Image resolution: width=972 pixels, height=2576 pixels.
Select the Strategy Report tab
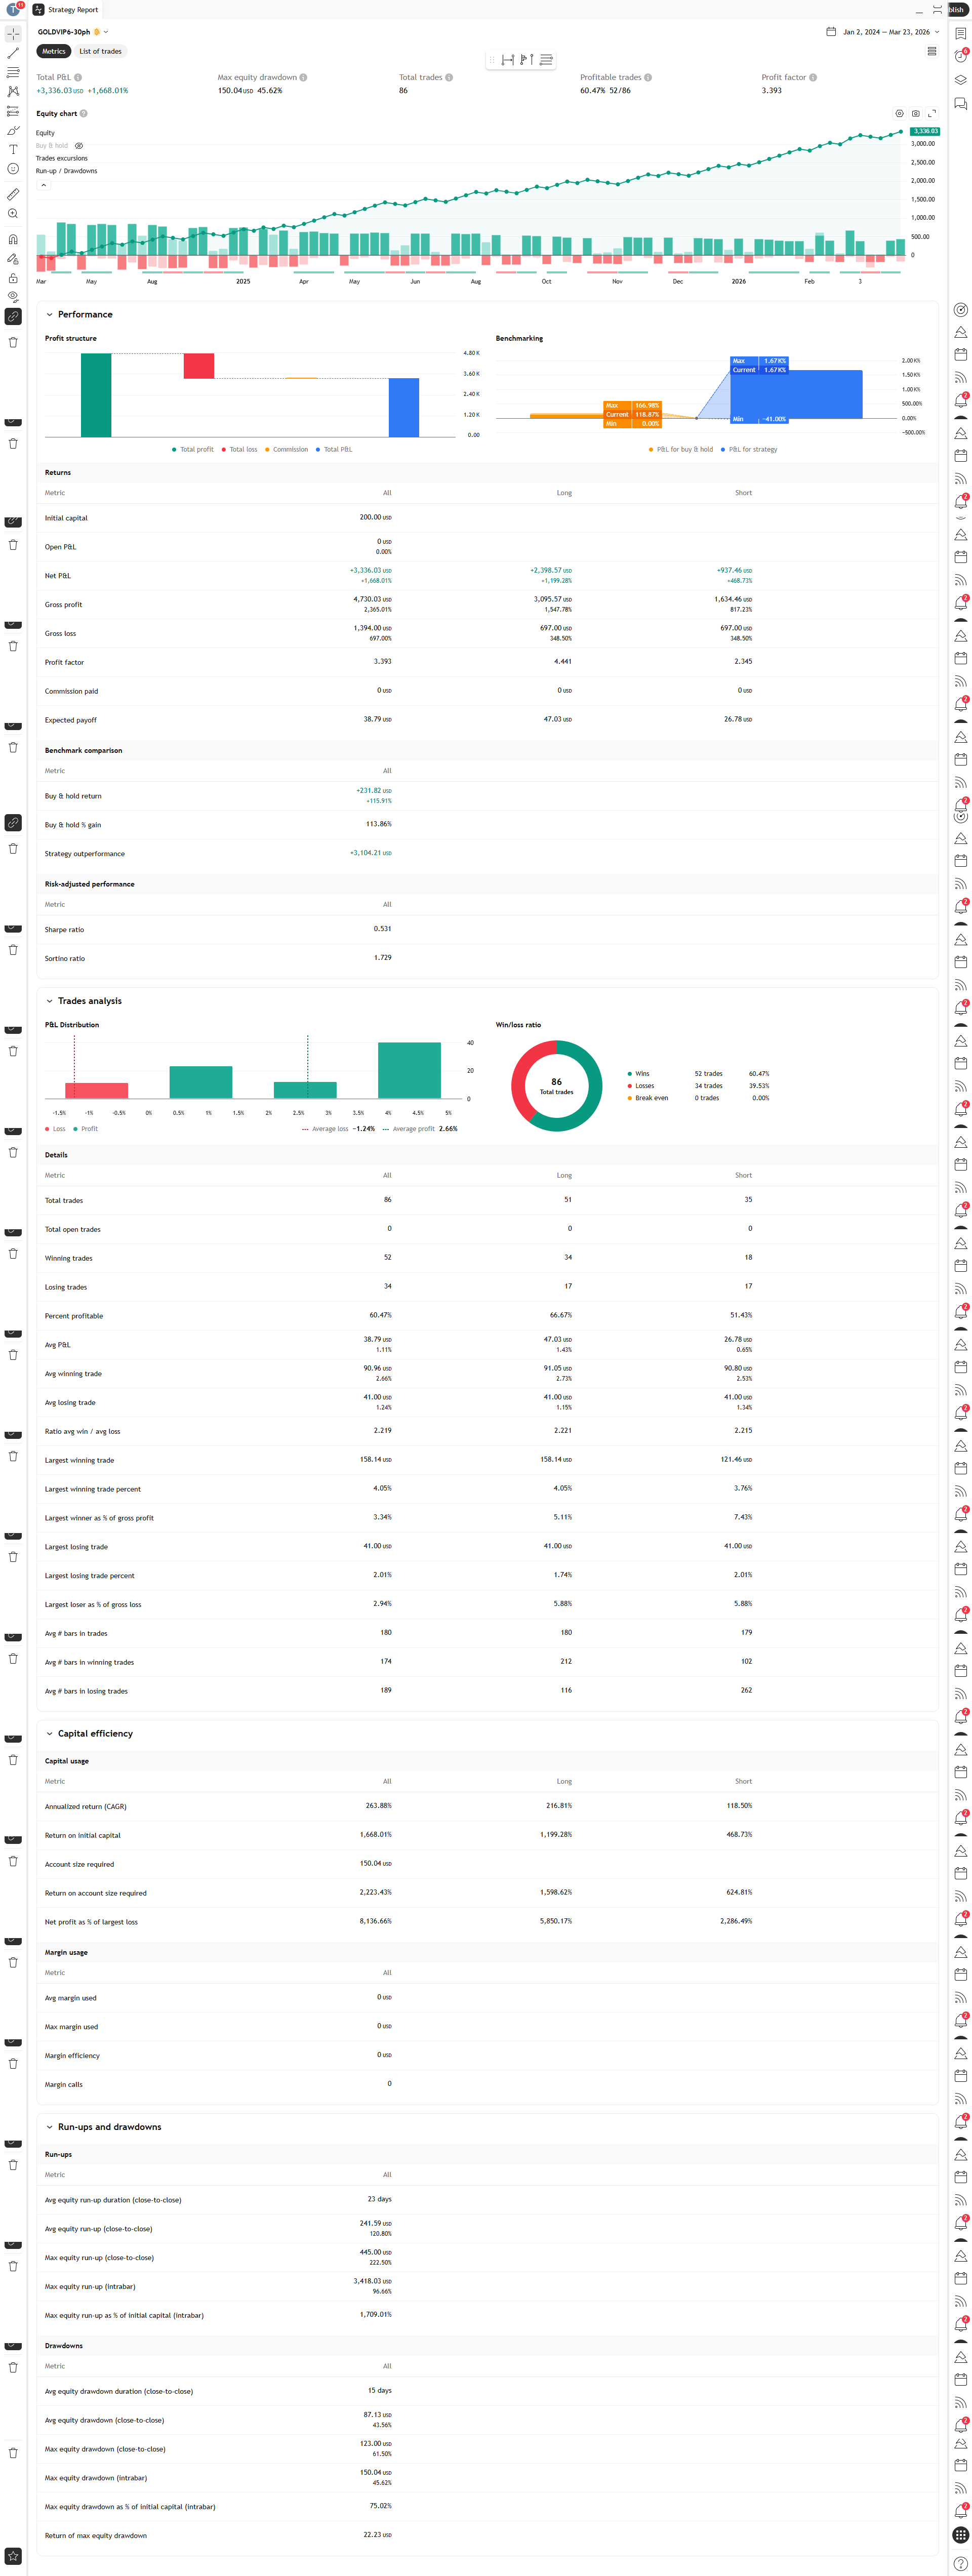pos(67,9)
